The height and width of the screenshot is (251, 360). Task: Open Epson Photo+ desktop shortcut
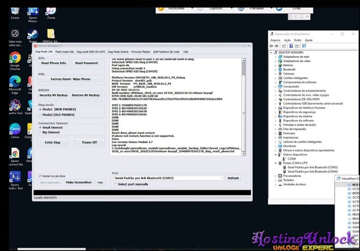coord(33,15)
